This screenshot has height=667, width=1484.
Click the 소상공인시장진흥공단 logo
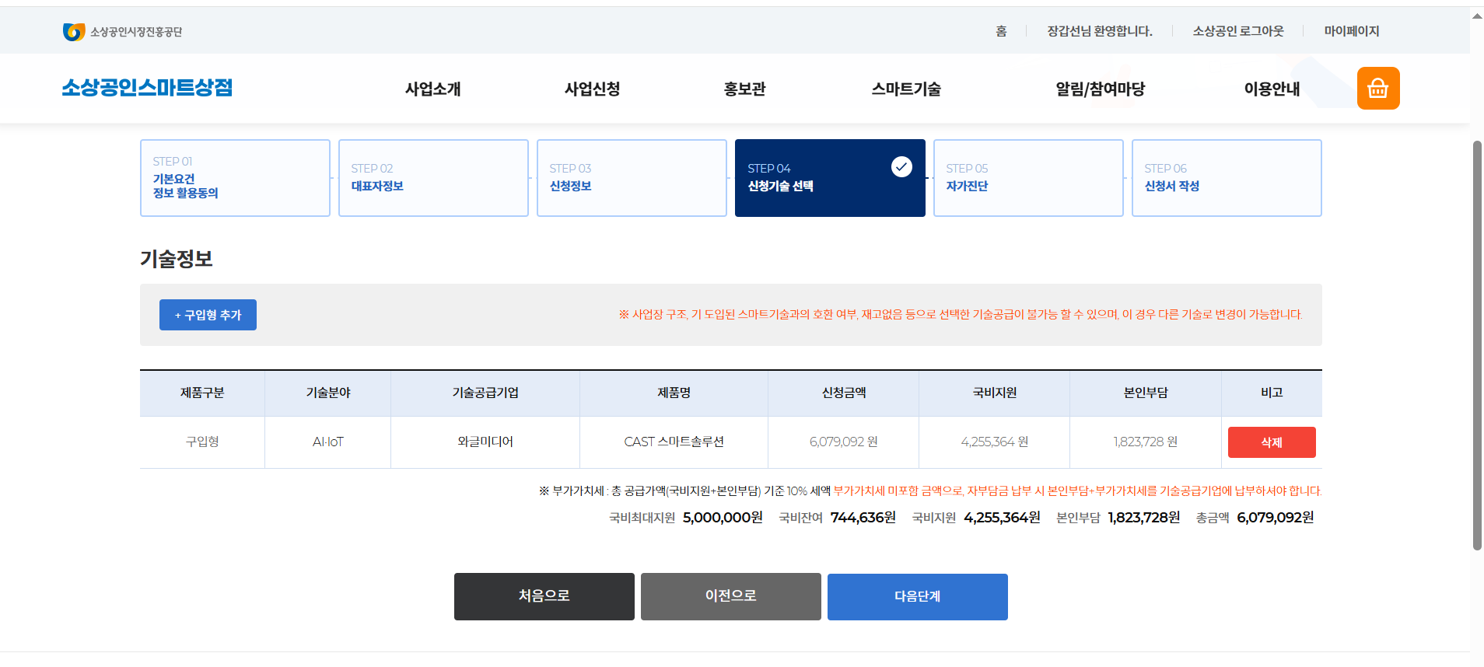tap(122, 32)
